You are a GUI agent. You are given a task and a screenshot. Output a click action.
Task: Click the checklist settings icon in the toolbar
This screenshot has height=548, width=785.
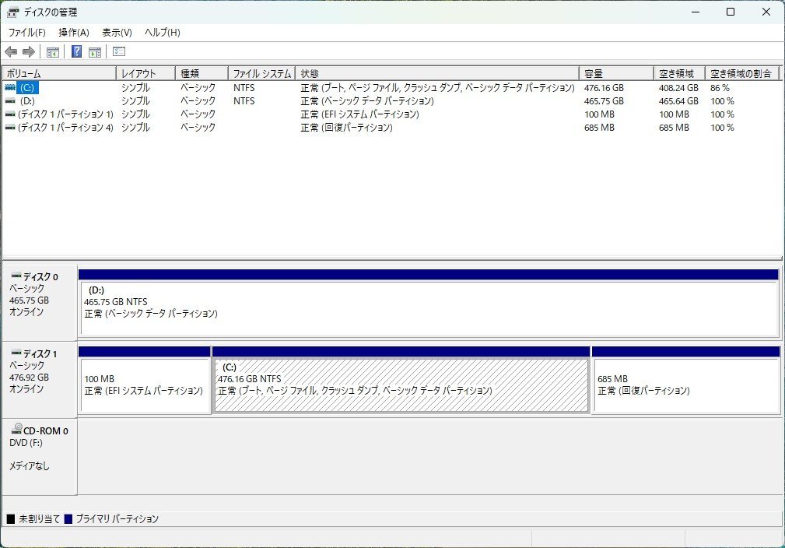pyautogui.click(x=119, y=51)
